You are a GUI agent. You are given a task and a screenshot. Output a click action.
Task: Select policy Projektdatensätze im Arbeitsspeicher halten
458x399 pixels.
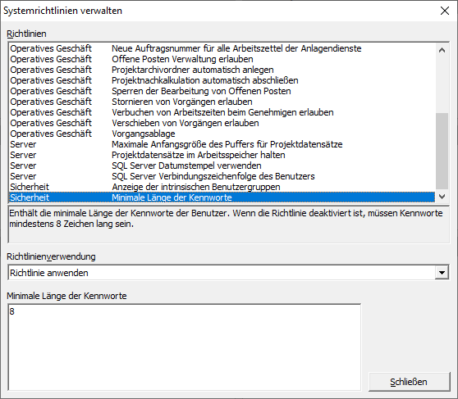click(222, 155)
